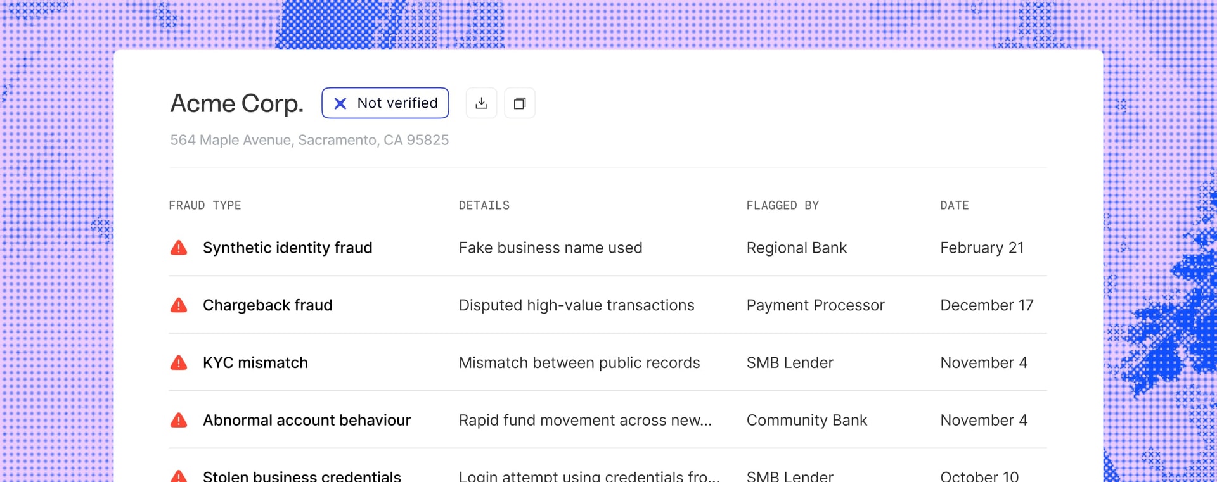Open the Chargeback fraud entry
This screenshot has width=1217, height=482.
[x=267, y=305]
